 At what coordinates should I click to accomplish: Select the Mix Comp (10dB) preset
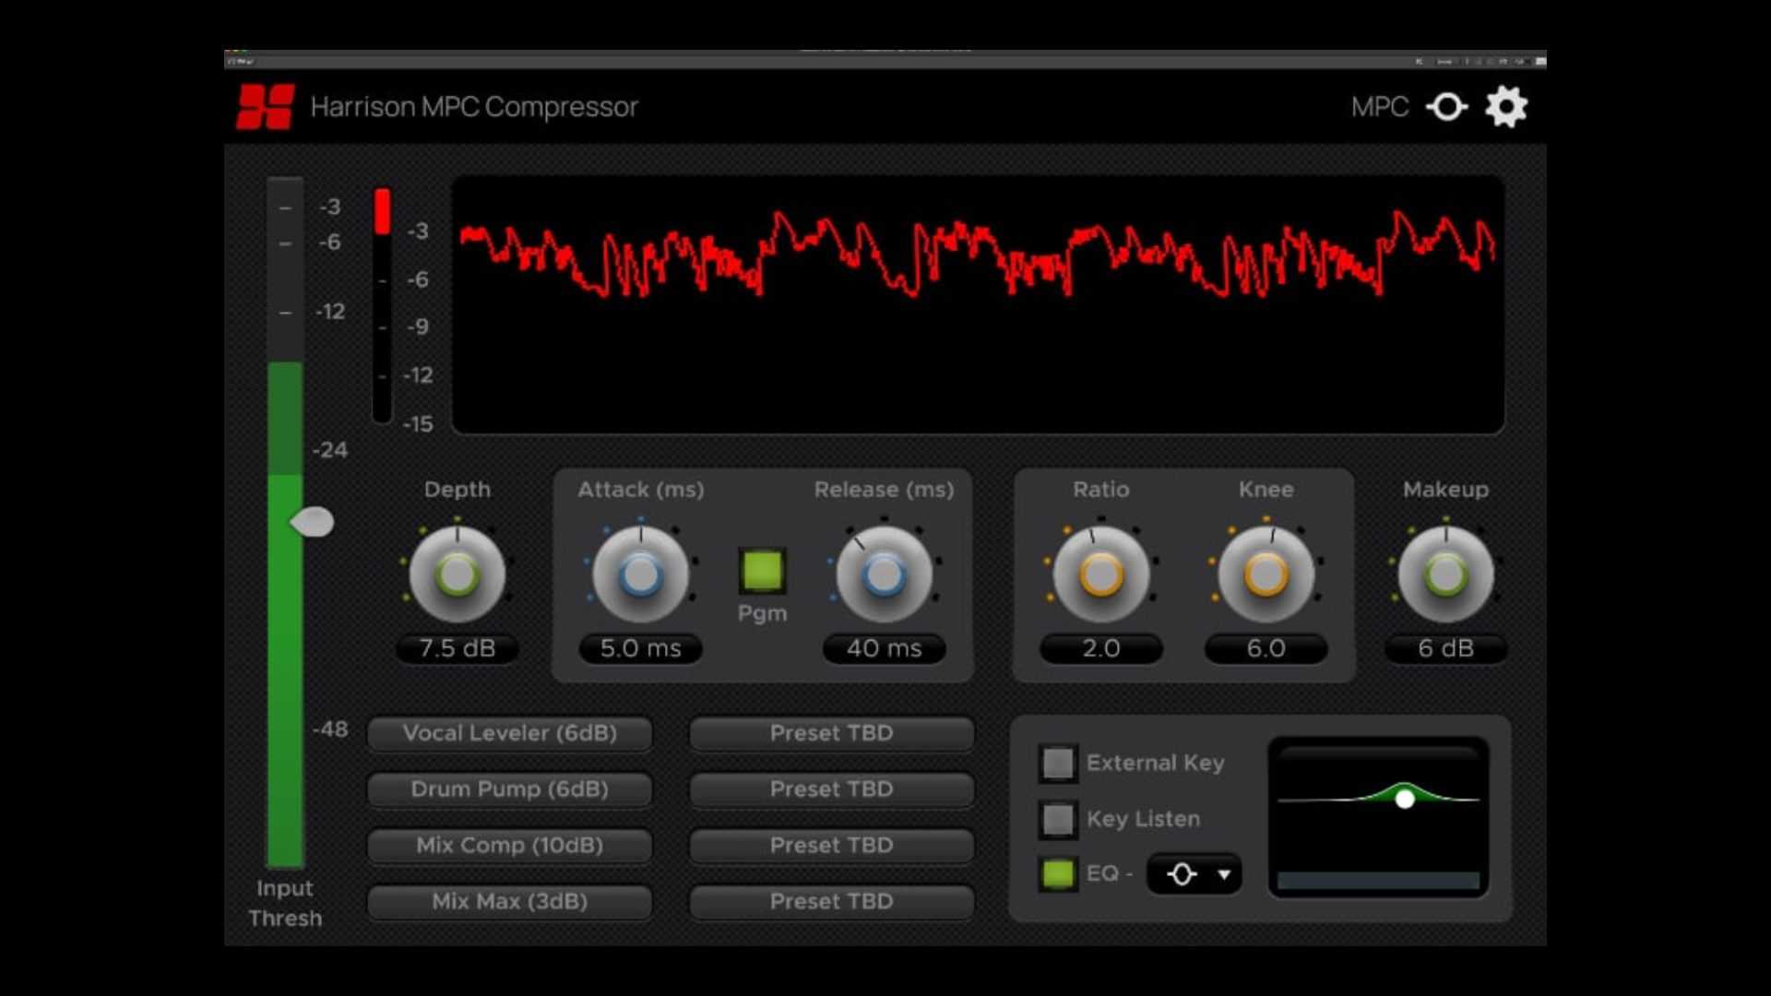coord(510,846)
